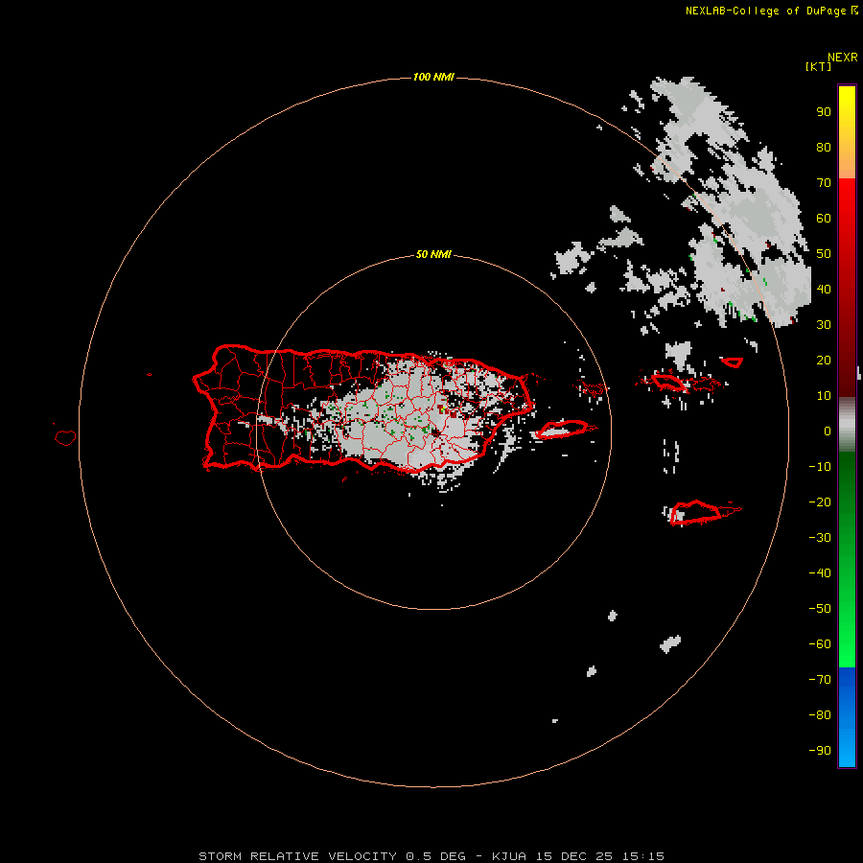
Task: Click the 70 value on velocity scale
Action: [x=824, y=183]
